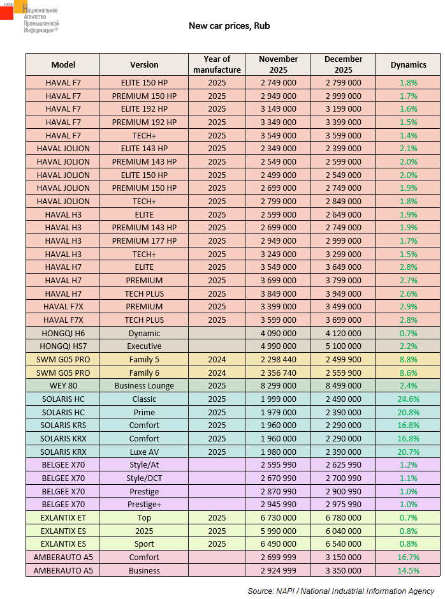This screenshot has width=445, height=599.
Task: Select the Version column header
Action: (x=144, y=64)
